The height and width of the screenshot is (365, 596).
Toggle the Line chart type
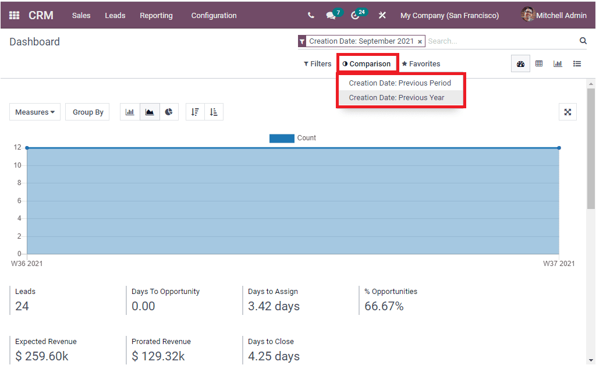click(149, 112)
